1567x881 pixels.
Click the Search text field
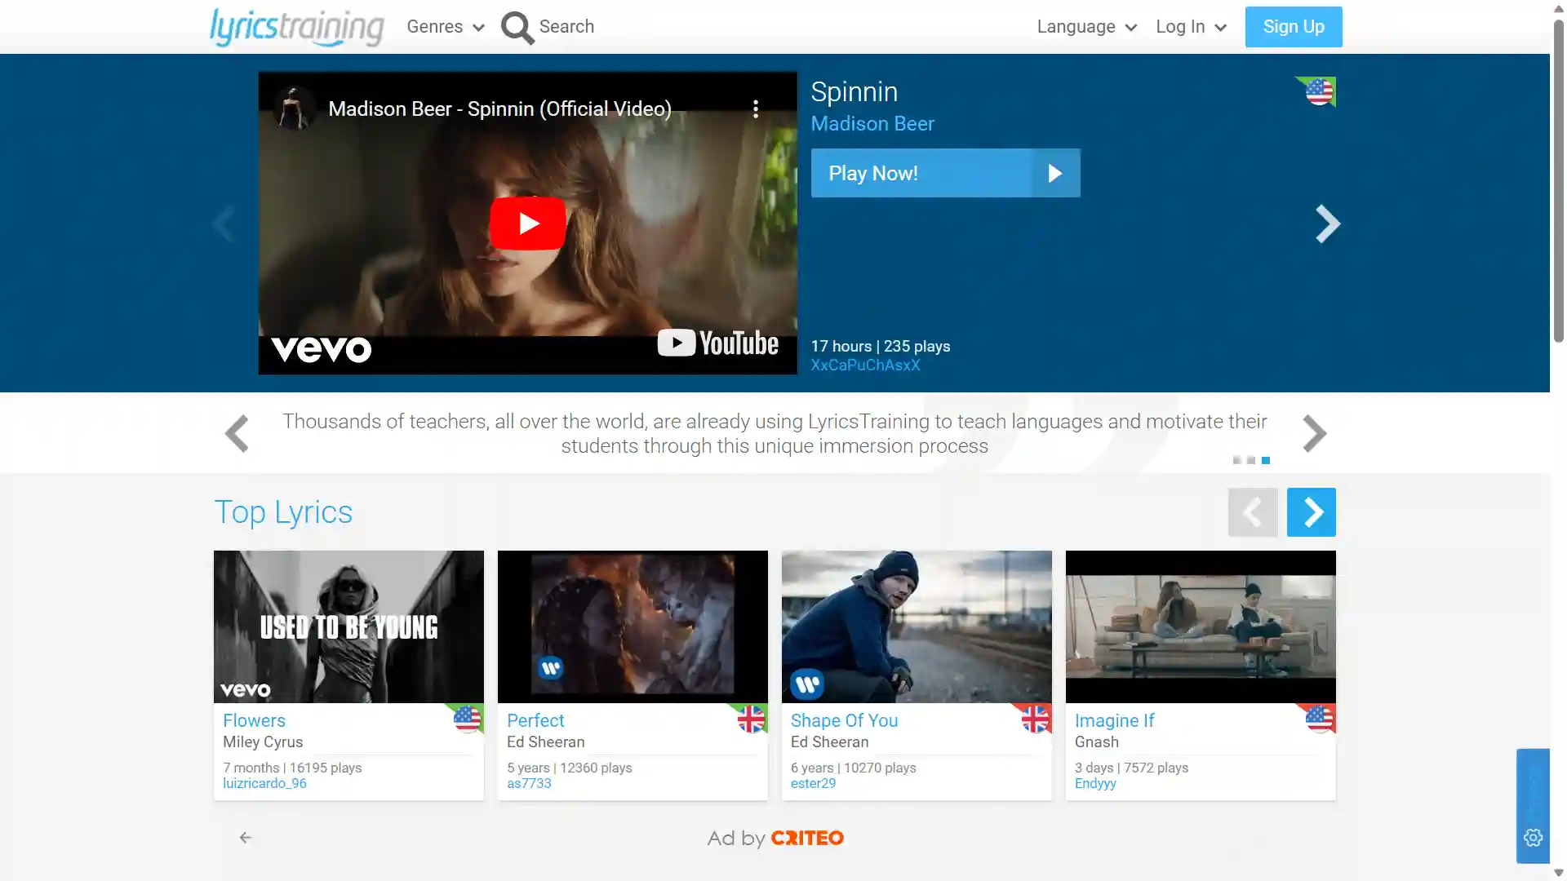click(x=566, y=27)
